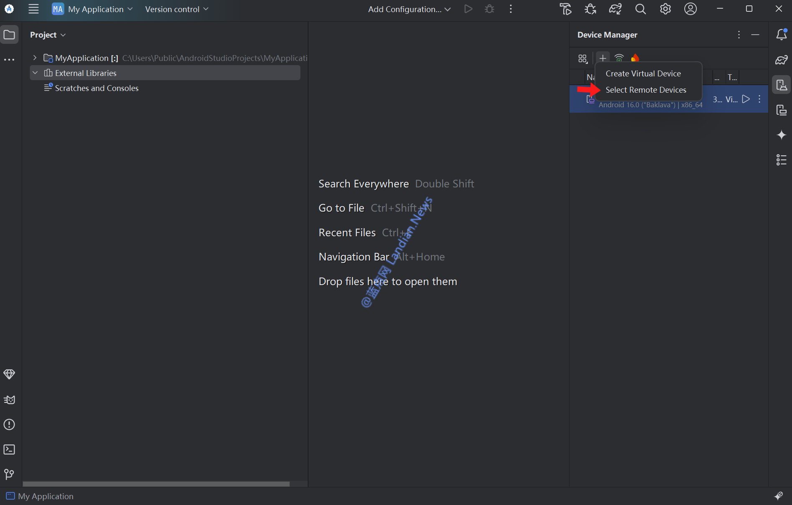Open the Running Devices tool window
This screenshot has height=505, width=792.
point(782,110)
